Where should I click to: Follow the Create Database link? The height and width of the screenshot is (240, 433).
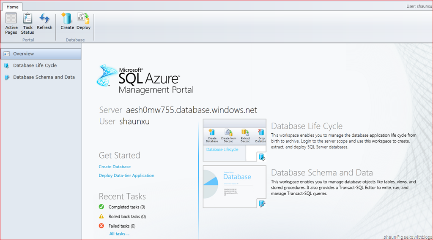pyautogui.click(x=115, y=167)
